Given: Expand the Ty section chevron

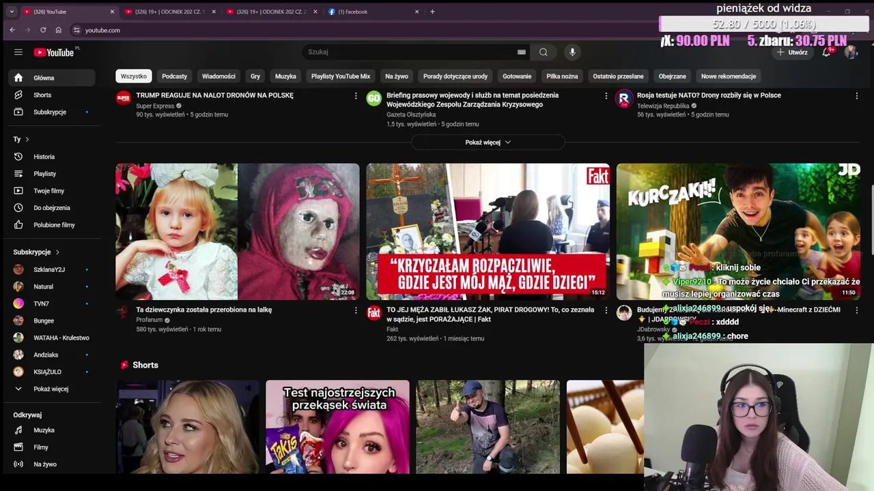Looking at the screenshot, I should click(x=27, y=139).
